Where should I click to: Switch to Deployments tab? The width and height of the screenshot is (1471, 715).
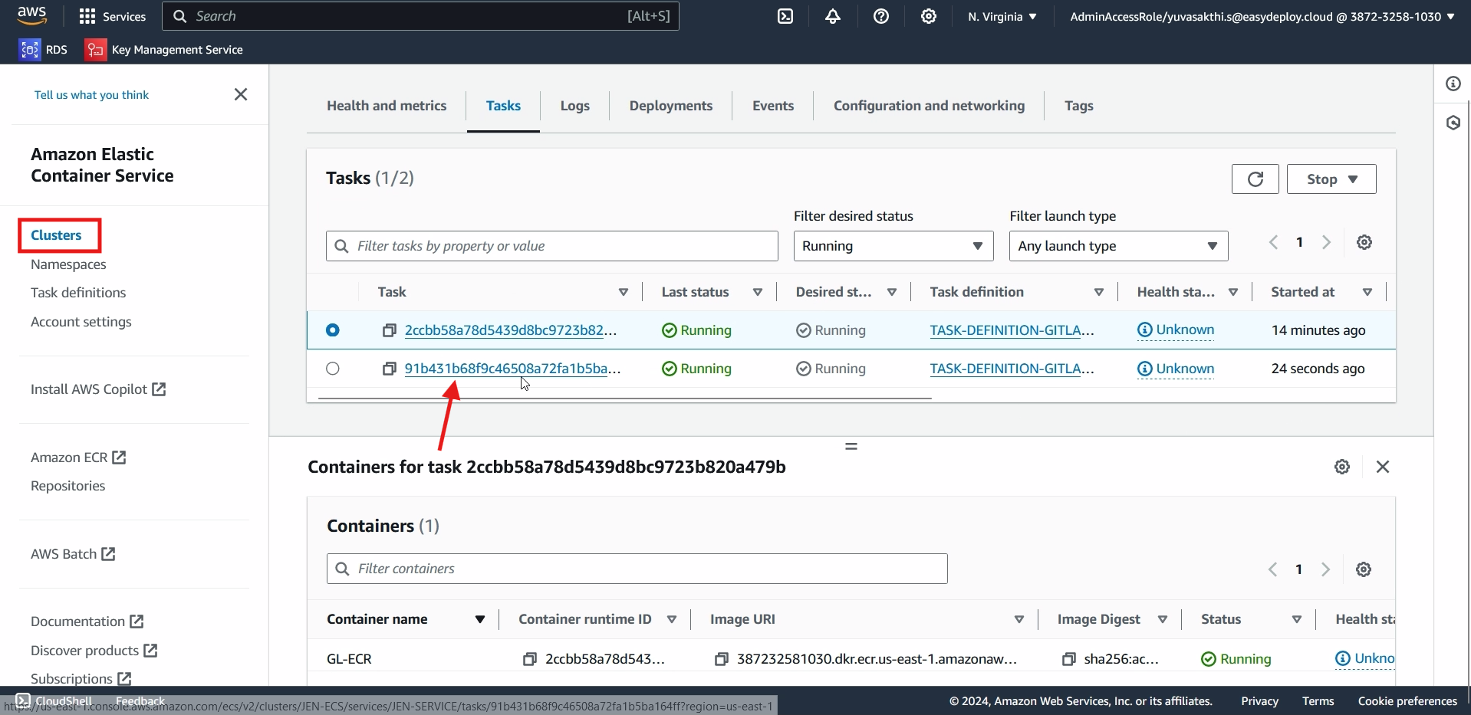point(671,106)
